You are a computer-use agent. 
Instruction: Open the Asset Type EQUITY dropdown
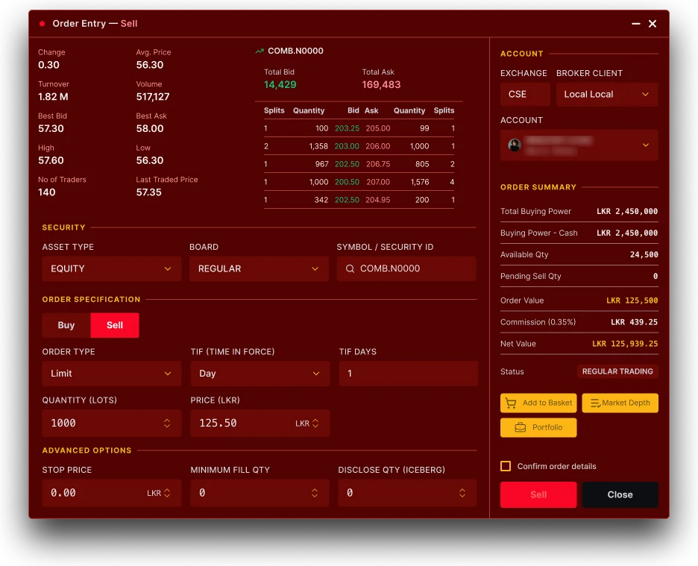pyautogui.click(x=112, y=268)
